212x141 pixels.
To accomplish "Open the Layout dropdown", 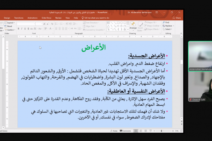I will coord(10,23).
